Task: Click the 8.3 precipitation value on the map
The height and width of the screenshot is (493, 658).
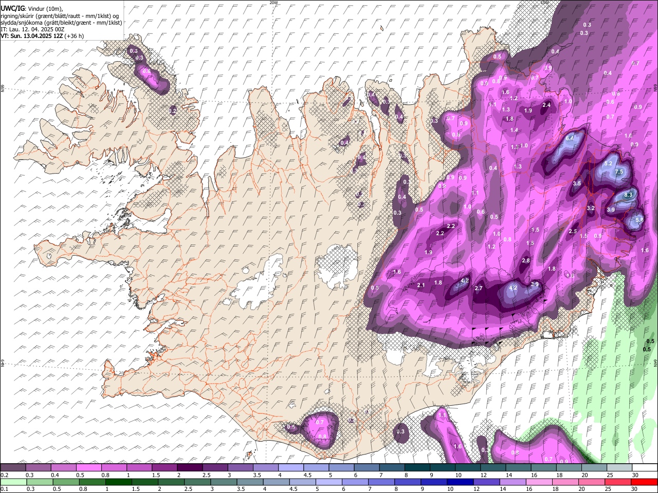Action: coord(628,195)
